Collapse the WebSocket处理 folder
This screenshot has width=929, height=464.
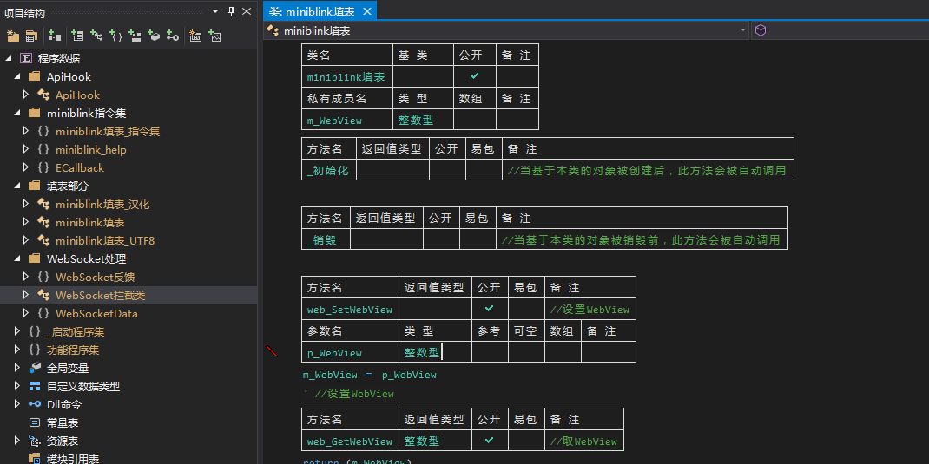(x=20, y=258)
